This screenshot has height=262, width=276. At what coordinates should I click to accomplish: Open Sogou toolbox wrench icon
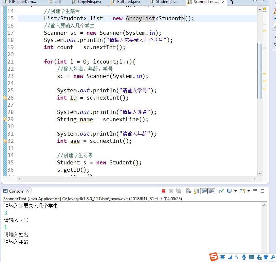[x=273, y=257]
